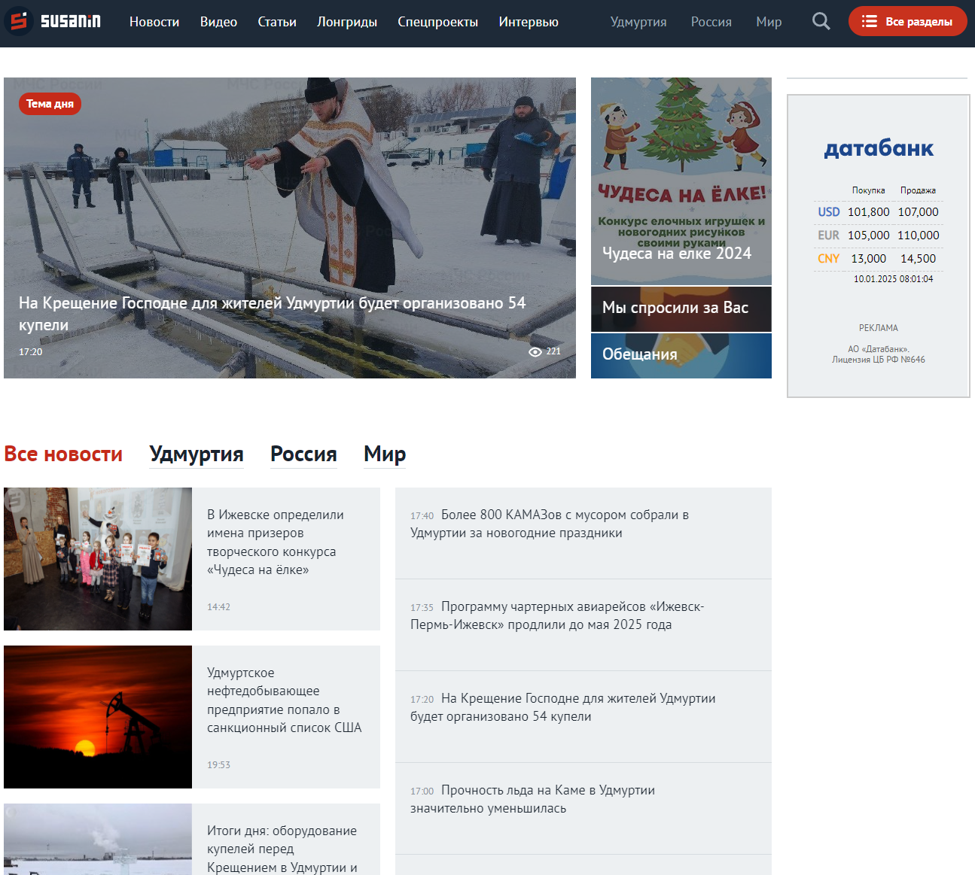This screenshot has height=875, width=975.
Task: Open Итоги дня article about купелей
Action: tap(282, 849)
